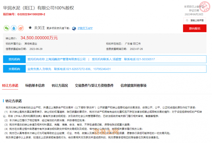Click the blue 受托机构 label
Viewport: 212px width, 143px height.
point(14,59)
